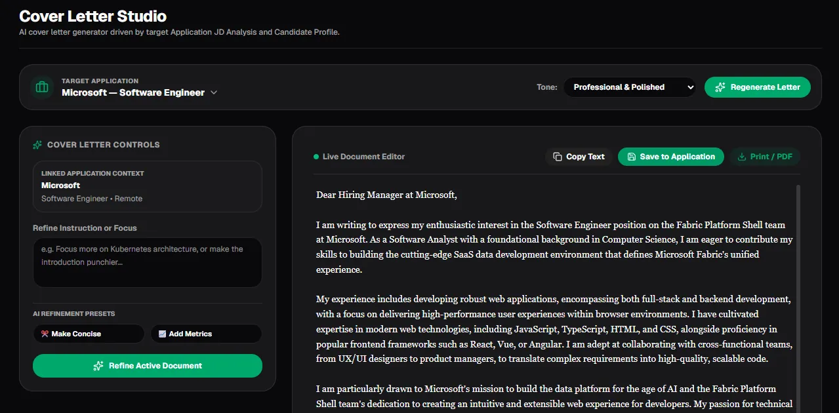This screenshot has width=839, height=413.
Task: Click the sparkle icon in Refine Active Document
Action: (x=98, y=366)
